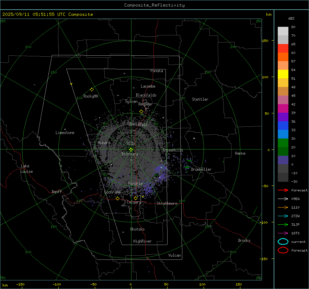Pick the magenta 39–42 dBZ swatch
309x289 pixels.
pyautogui.click(x=283, y=109)
